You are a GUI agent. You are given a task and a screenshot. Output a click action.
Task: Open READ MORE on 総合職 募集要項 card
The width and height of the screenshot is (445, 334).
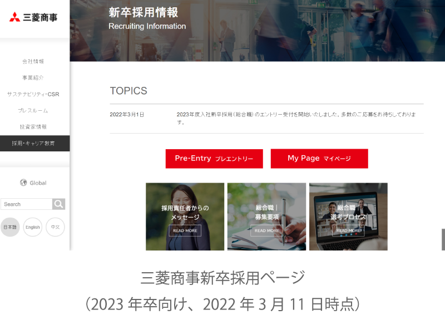[267, 230]
